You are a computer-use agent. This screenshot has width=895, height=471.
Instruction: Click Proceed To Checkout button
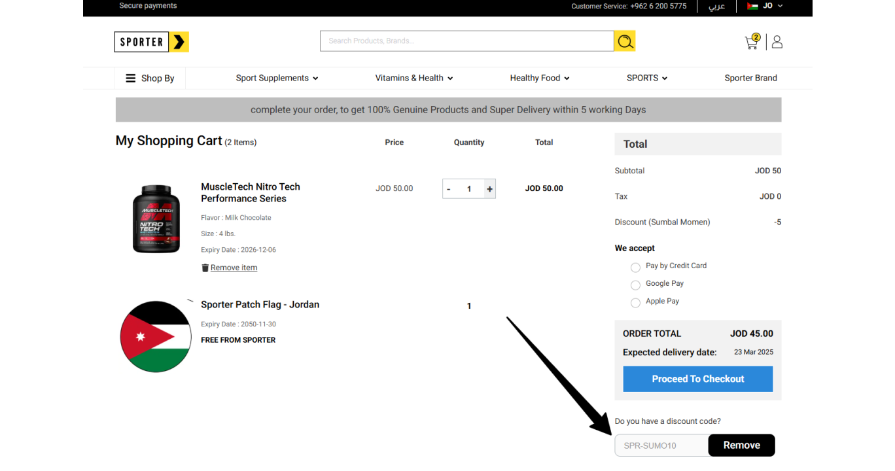click(x=698, y=379)
